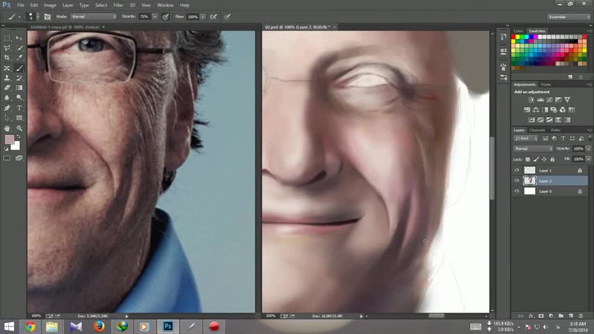Viewport: 594px width, 334px height.
Task: Hide Layer 2 using its eye icon
Action: tap(517, 181)
